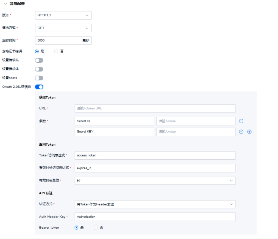Collapse the 监测配置 section

pos(5,4)
